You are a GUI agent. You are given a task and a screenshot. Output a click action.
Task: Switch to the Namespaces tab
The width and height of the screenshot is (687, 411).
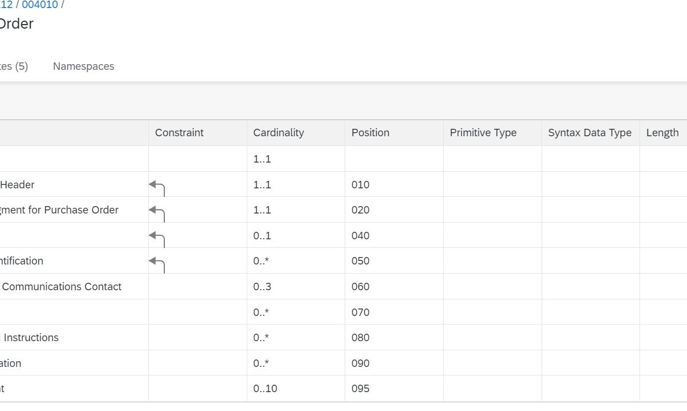pos(84,66)
